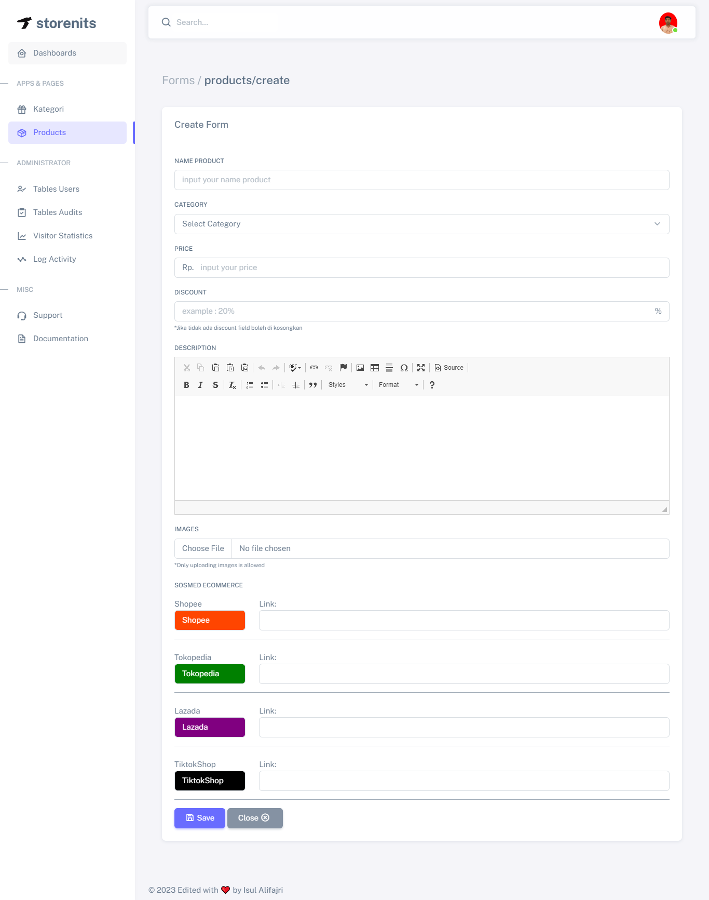
Task: Toggle italic text in editor toolbar
Action: pyautogui.click(x=200, y=385)
